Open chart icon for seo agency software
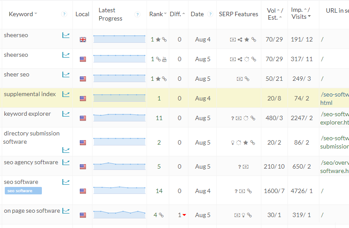This screenshot has height=228, width=349. tap(66, 162)
